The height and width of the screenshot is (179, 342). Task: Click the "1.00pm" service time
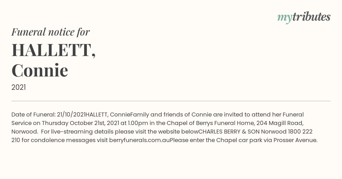pyautogui.click(x=134, y=123)
